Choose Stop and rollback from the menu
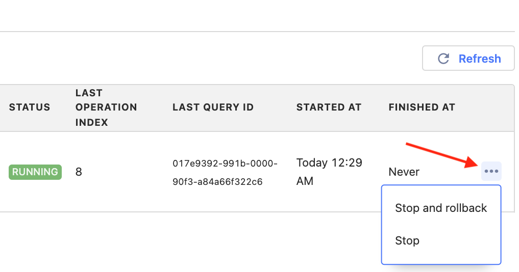519x272 pixels. (x=441, y=208)
